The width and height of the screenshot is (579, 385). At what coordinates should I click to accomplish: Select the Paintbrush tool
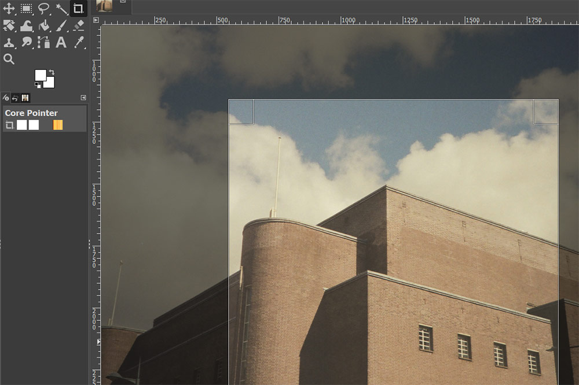tap(61, 25)
